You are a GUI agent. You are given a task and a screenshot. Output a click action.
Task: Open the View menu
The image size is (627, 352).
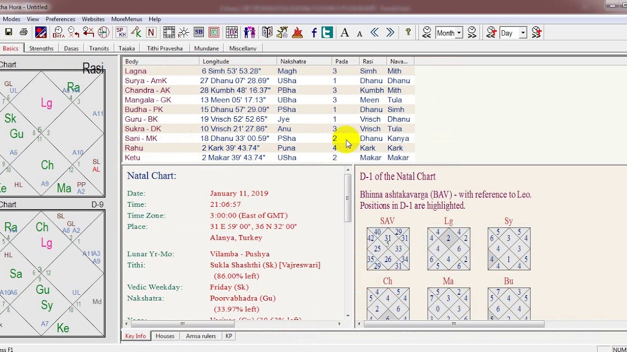pyautogui.click(x=33, y=19)
